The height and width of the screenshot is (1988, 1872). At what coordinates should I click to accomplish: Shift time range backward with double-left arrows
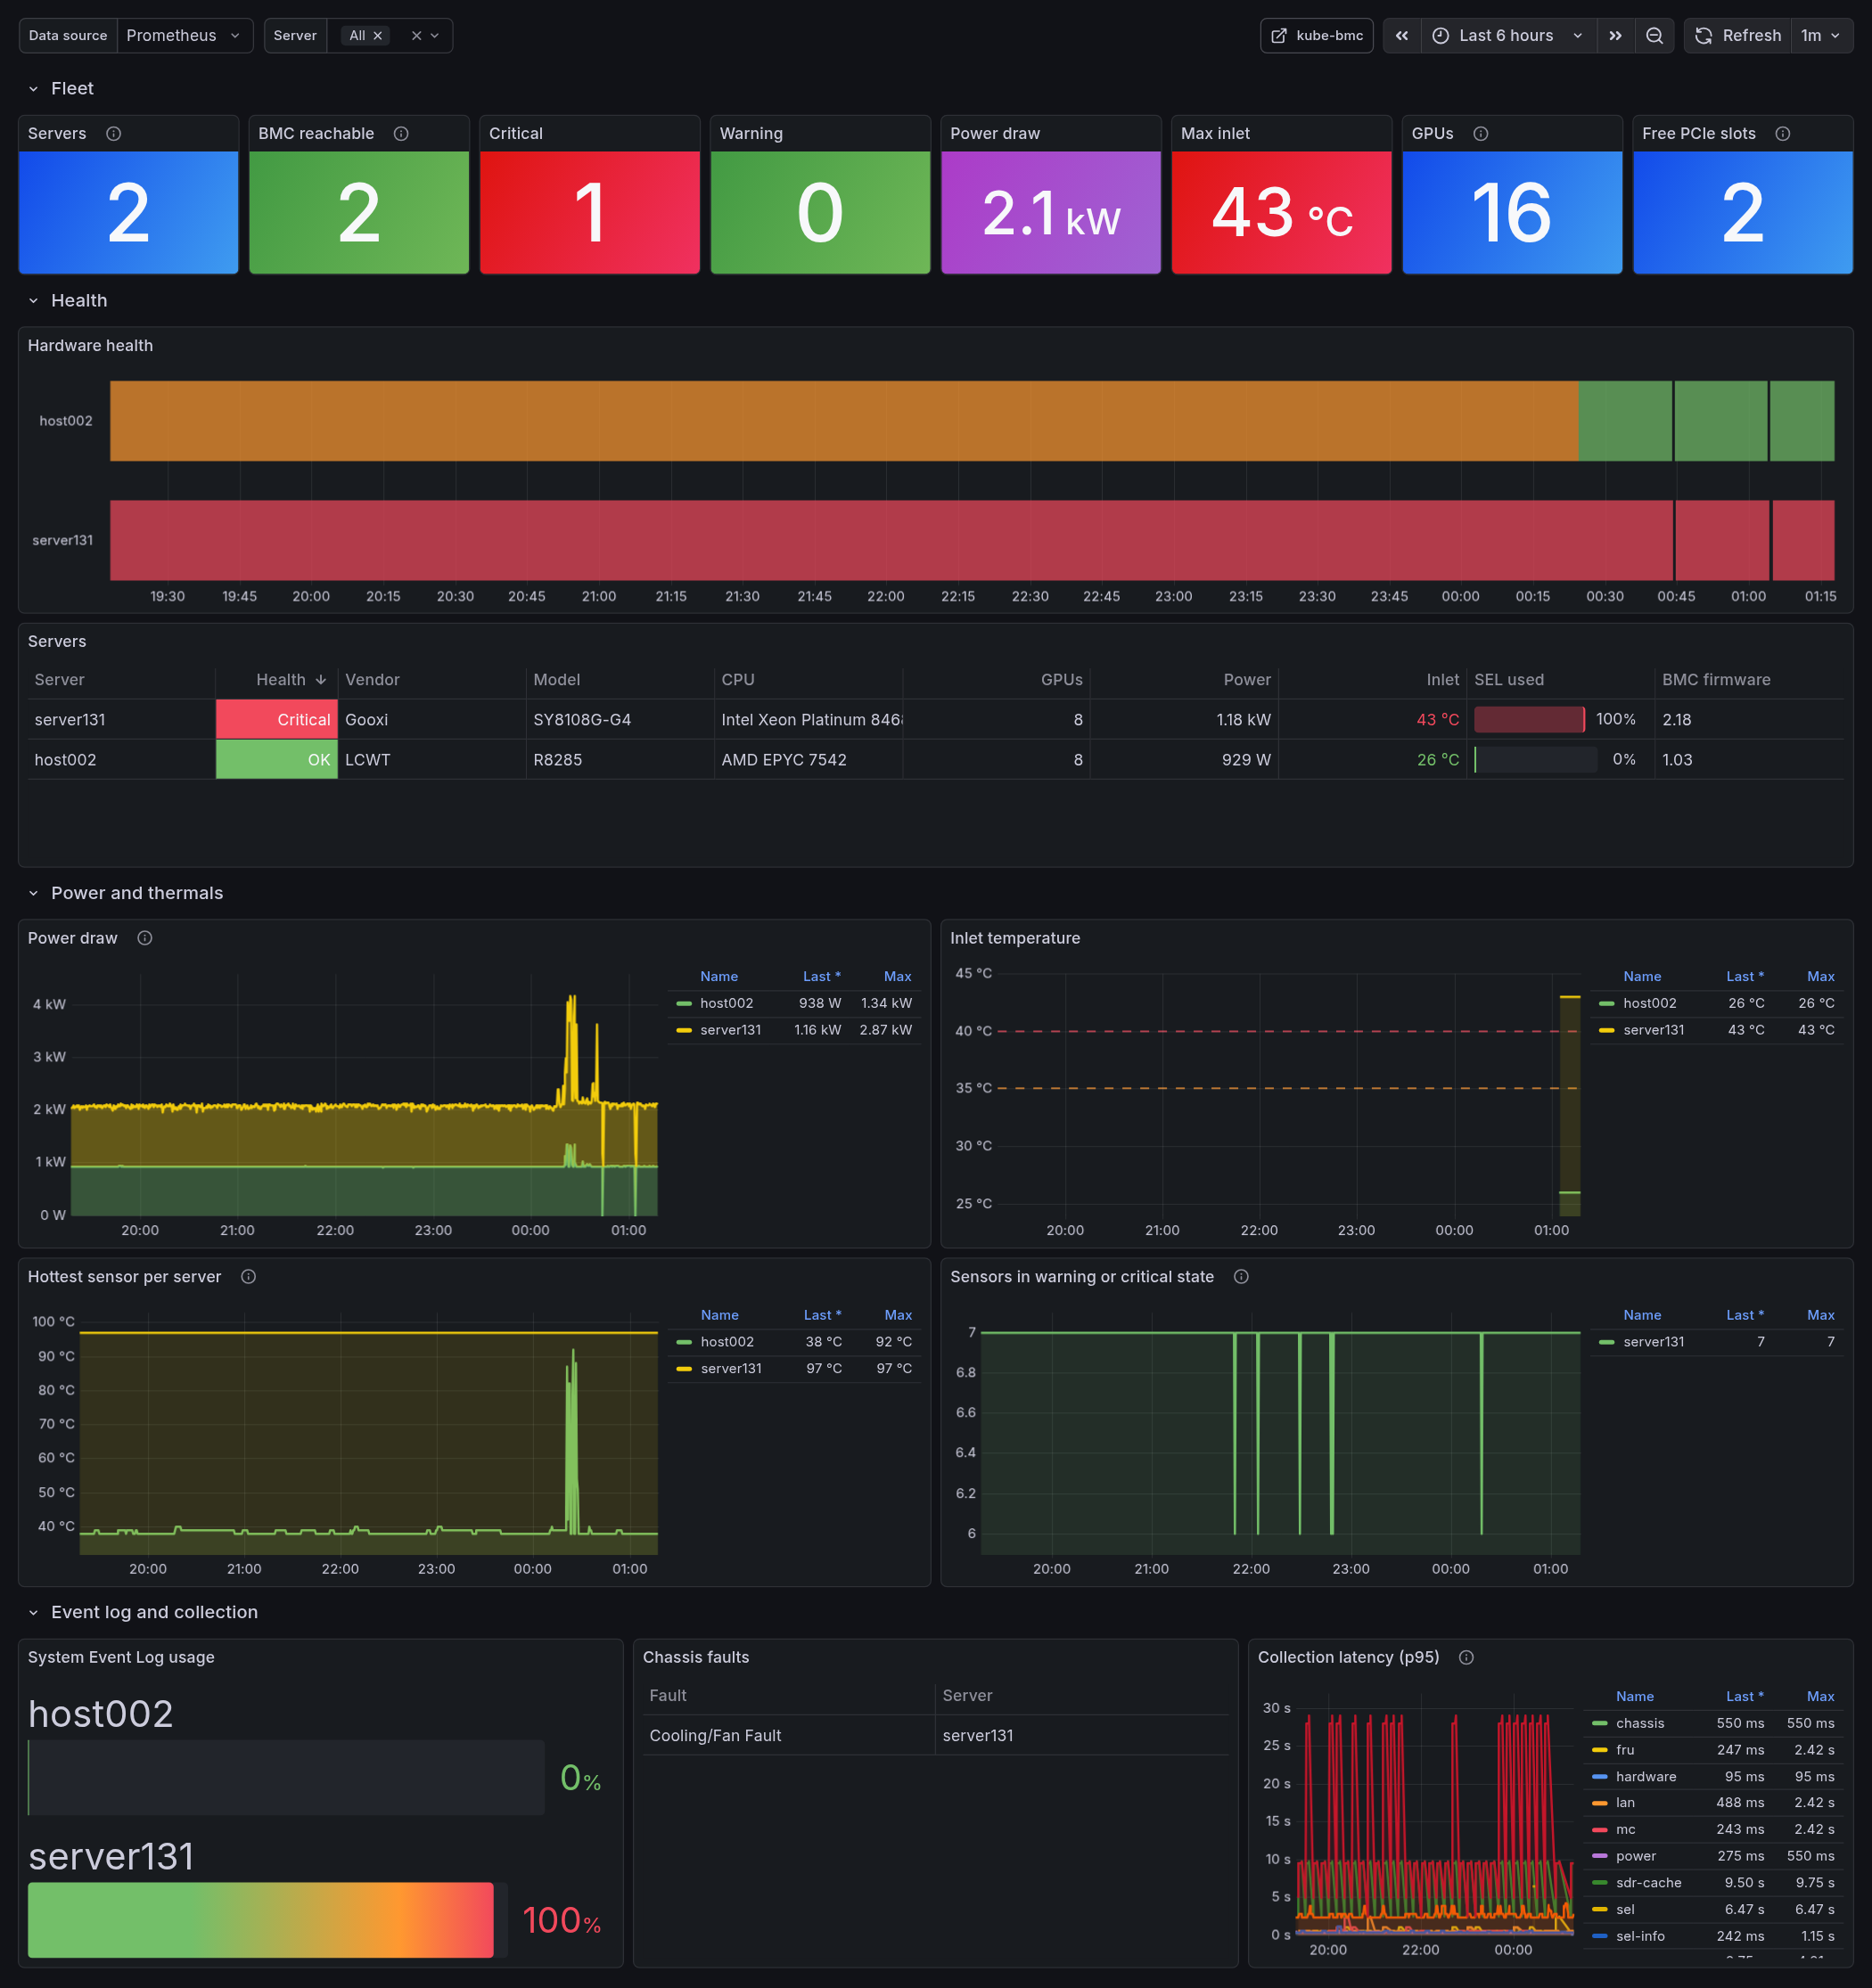[x=1401, y=35]
